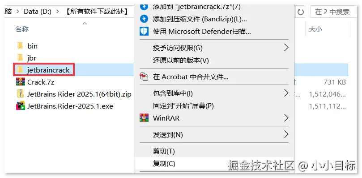Open the WinRAR submenu
This screenshot has width=362, height=178.
pyautogui.click(x=213, y=118)
